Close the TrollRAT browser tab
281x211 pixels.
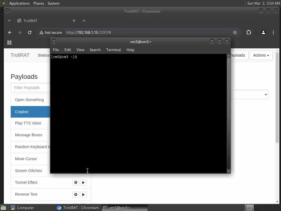pos(74,21)
